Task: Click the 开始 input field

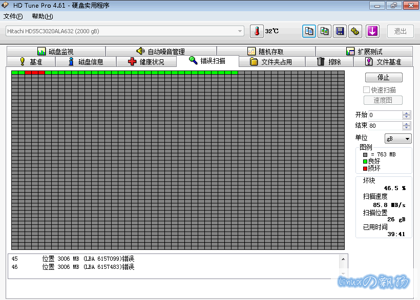Action: click(x=385, y=115)
